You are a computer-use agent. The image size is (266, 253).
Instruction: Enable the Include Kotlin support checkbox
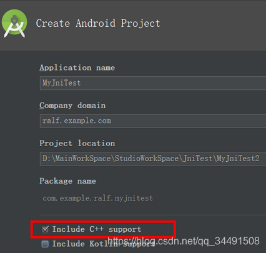pyautogui.click(x=45, y=244)
